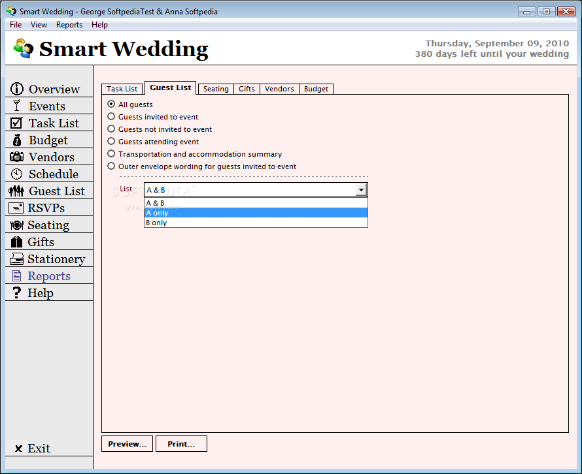Maximize the Smart Wedding window

546,12
